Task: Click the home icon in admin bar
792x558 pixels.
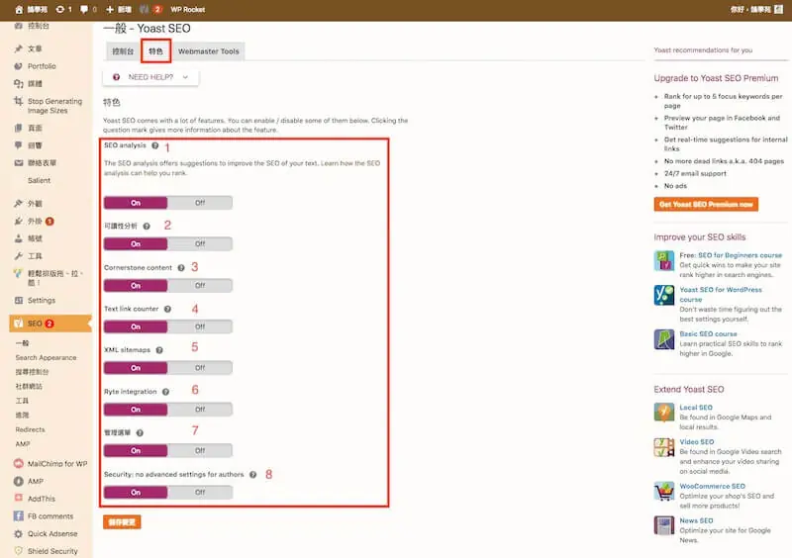Action: pos(19,9)
